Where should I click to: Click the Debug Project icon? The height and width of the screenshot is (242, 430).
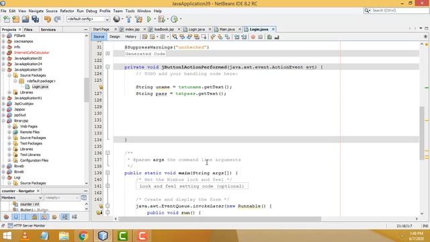point(161,19)
